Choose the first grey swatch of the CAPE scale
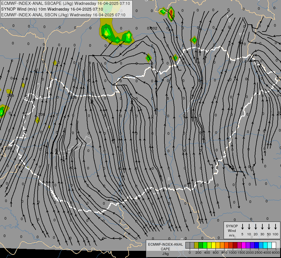Screen dimensions: 281x258 (x=188, y=245)
